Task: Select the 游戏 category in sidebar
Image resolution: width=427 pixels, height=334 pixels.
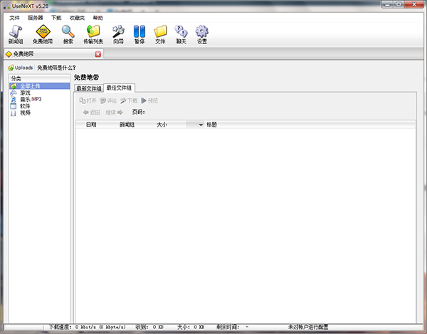Action: click(x=25, y=93)
